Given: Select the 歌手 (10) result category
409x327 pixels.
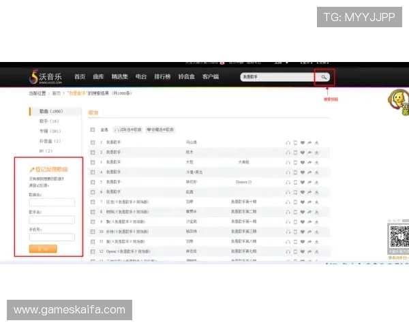Looking at the screenshot, I should point(49,121).
